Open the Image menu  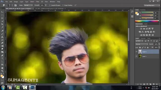click(x=16, y=2)
